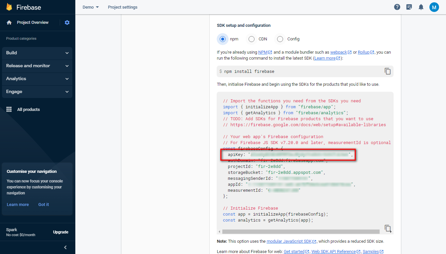Click the code block horizontal scrollbar

click(x=301, y=232)
